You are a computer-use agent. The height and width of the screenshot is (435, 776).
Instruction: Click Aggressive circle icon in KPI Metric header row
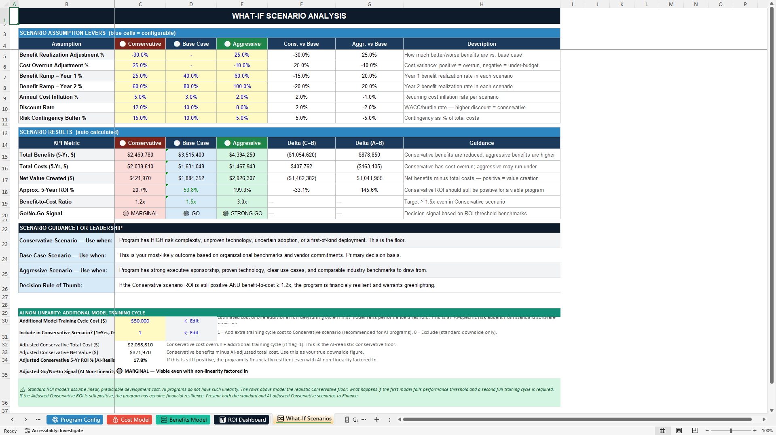pyautogui.click(x=227, y=143)
